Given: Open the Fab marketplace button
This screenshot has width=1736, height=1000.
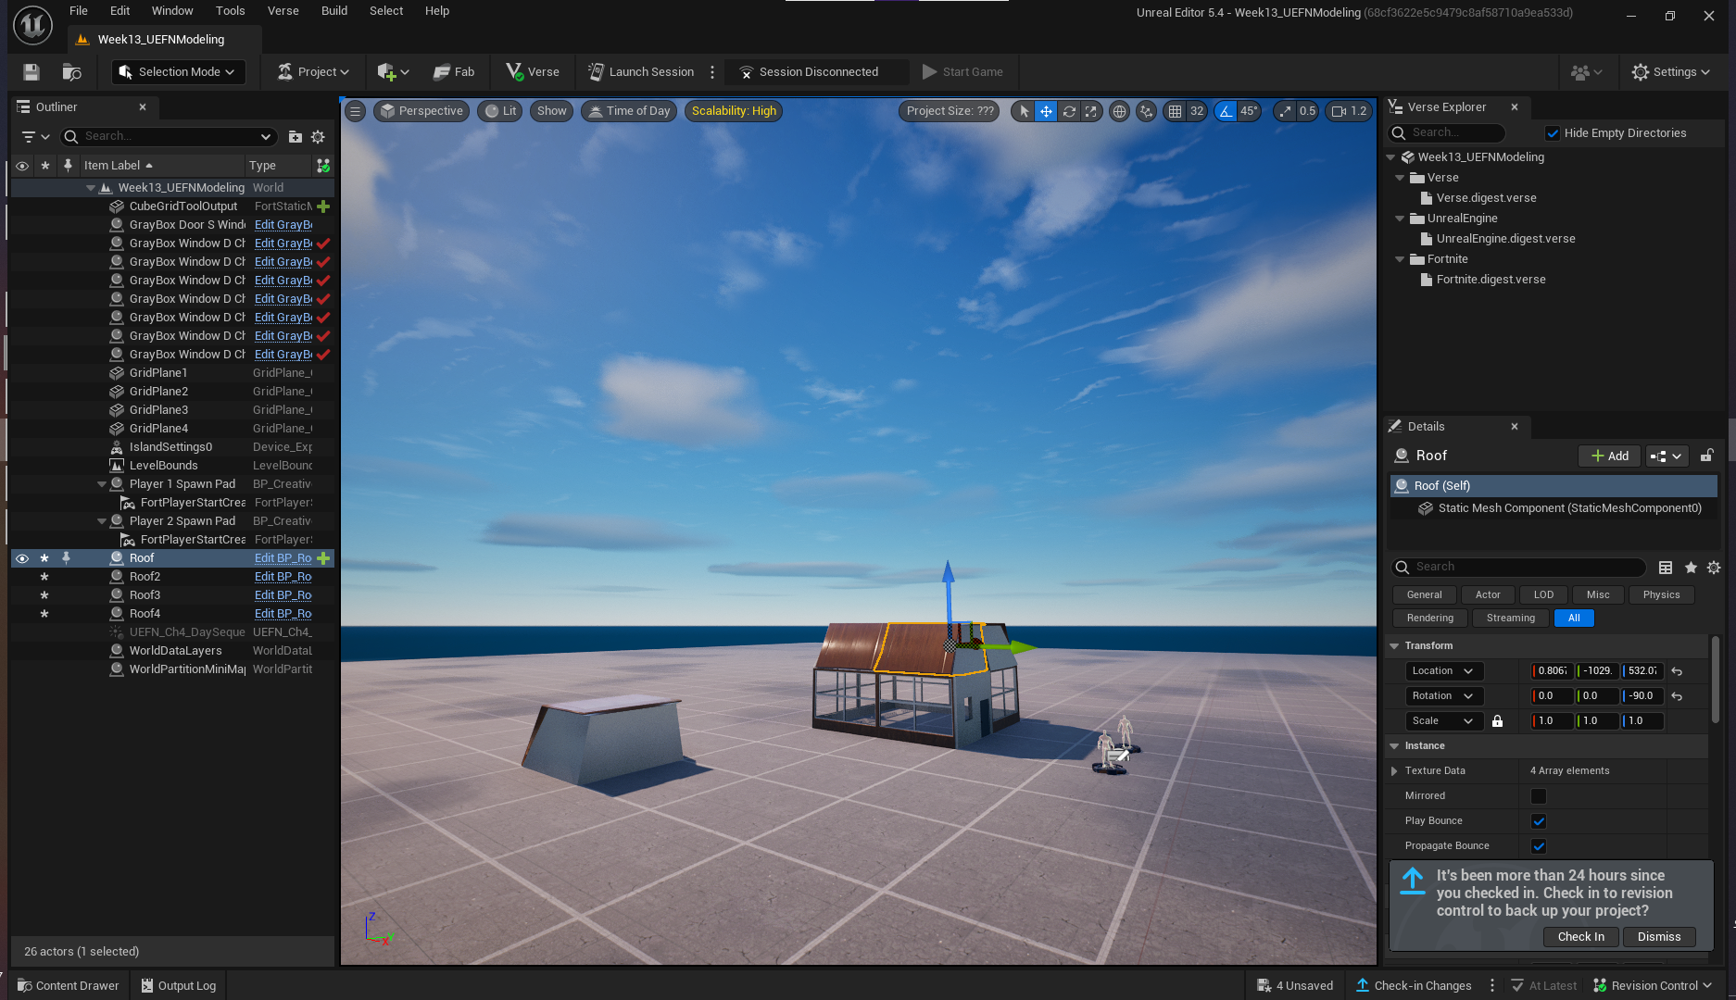Looking at the screenshot, I should [454, 72].
